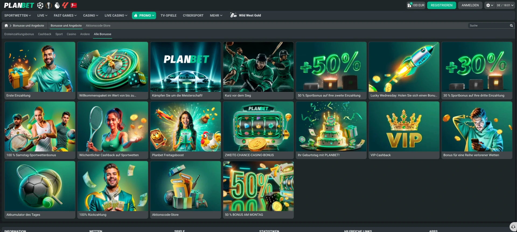Click the ANMELDEN button
The image size is (517, 232).
470,5
